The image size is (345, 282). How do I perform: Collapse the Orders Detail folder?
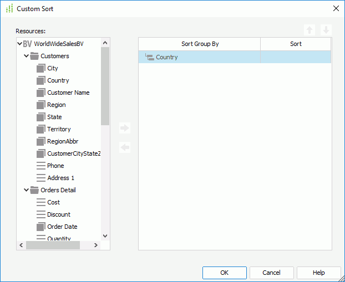coord(26,190)
